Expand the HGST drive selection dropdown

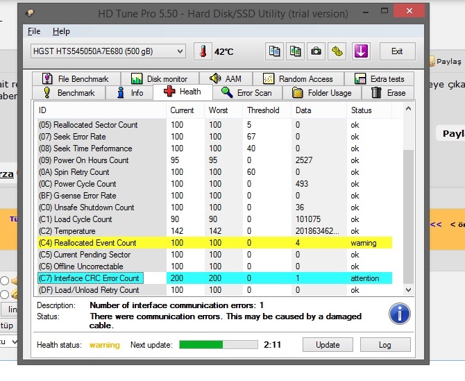coord(108,51)
